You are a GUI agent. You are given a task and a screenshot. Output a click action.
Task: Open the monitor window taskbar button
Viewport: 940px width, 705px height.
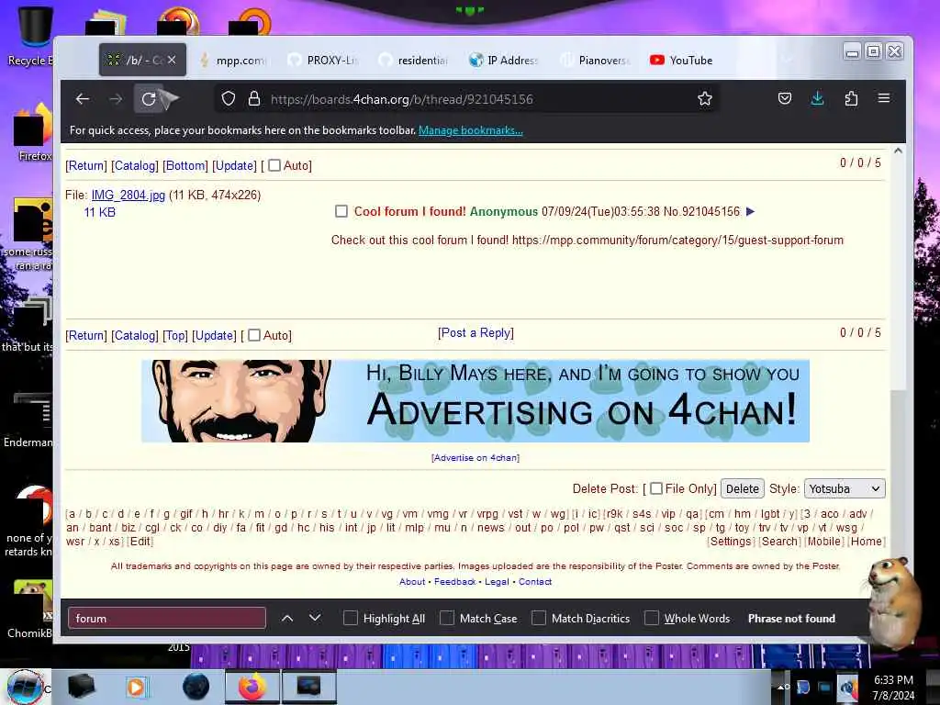[x=308, y=687]
